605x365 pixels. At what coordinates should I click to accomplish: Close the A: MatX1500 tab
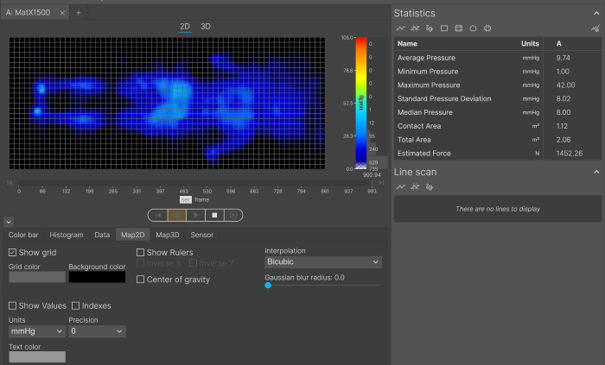tap(62, 13)
